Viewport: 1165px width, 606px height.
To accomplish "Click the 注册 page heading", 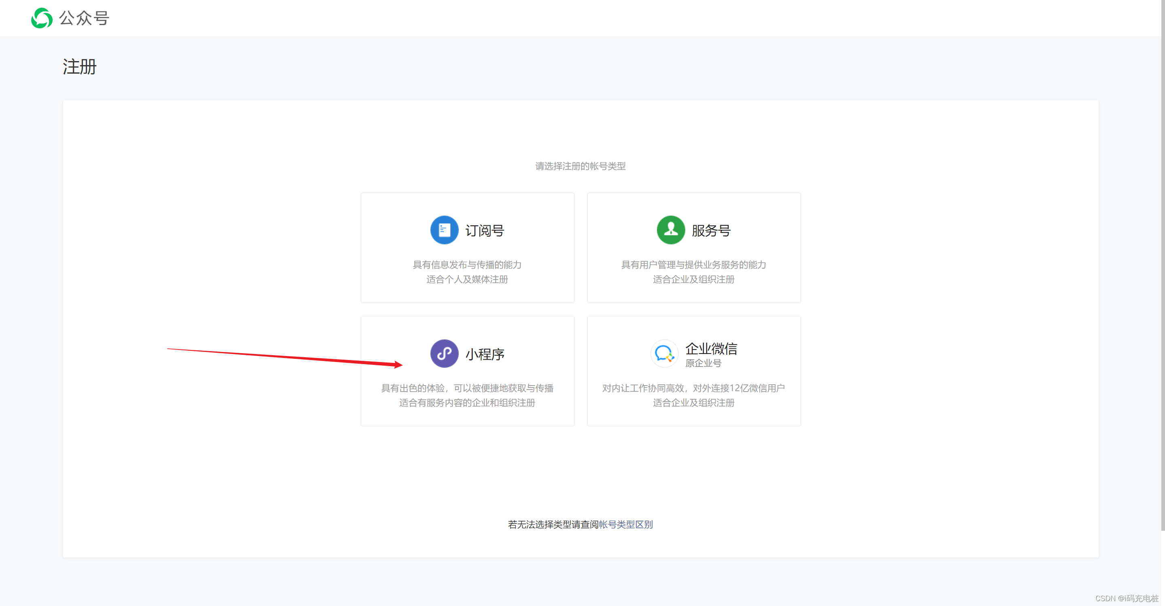I will point(80,66).
